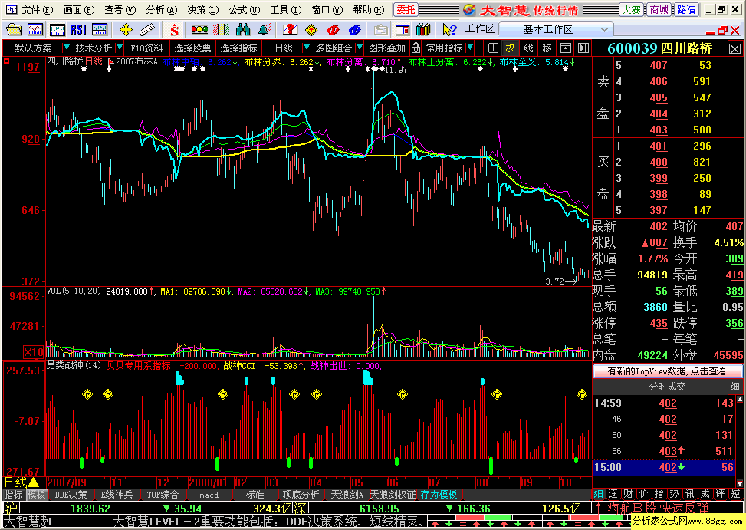
Task: Click the yellow triangle next to 日线 label
Action: pos(33,482)
